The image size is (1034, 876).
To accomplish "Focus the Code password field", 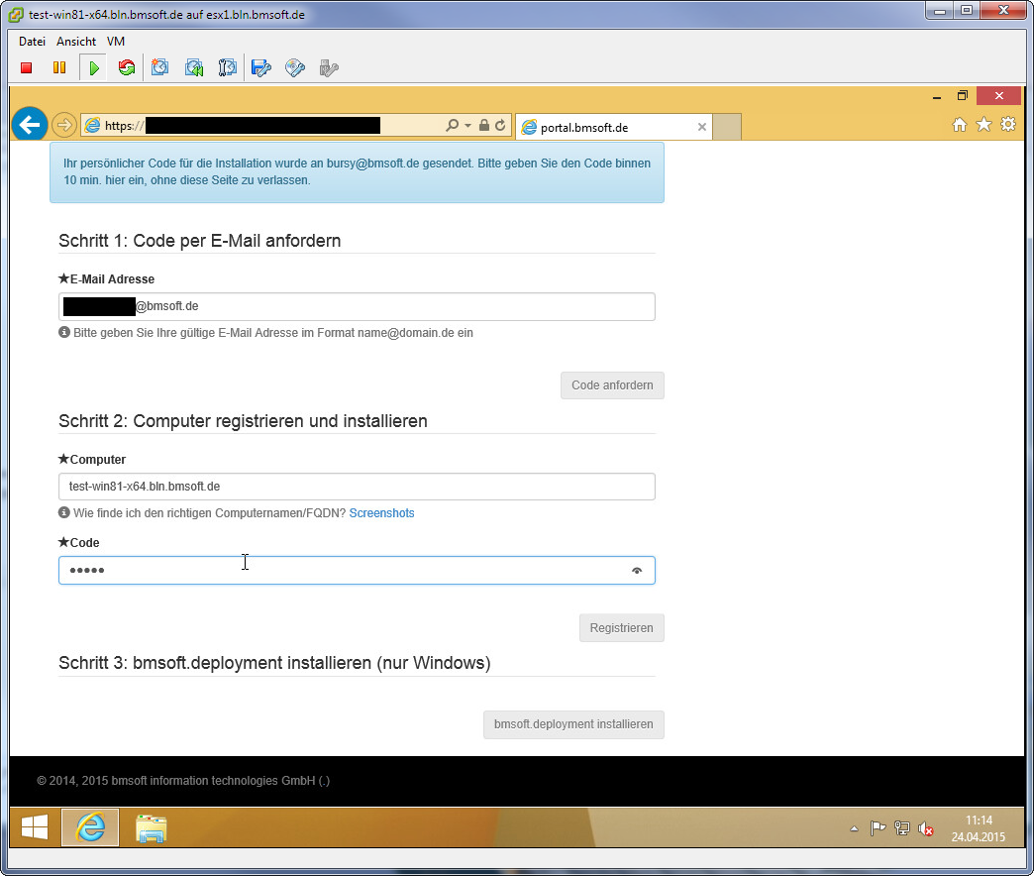I will (x=357, y=571).
